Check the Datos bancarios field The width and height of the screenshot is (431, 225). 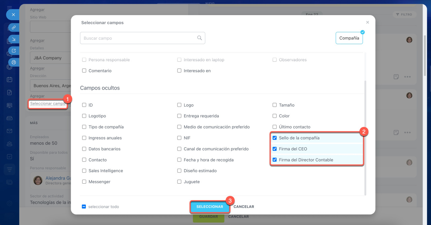pos(84,149)
